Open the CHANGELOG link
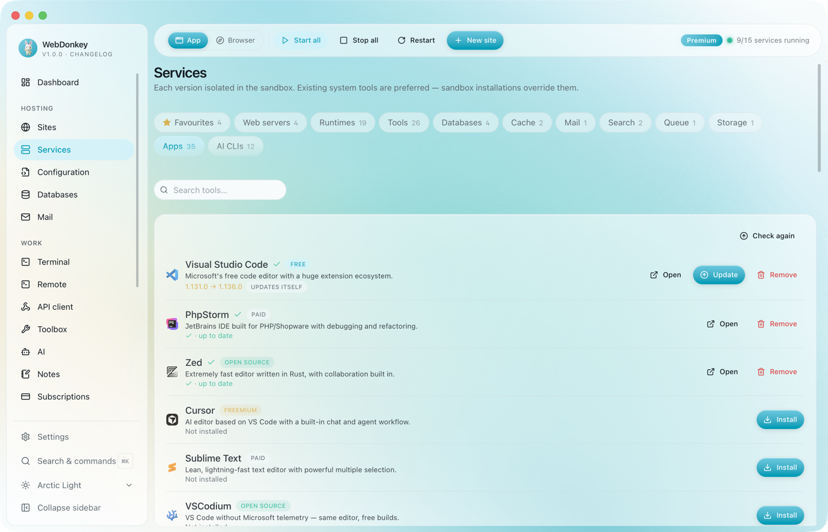This screenshot has height=532, width=828. click(x=91, y=54)
